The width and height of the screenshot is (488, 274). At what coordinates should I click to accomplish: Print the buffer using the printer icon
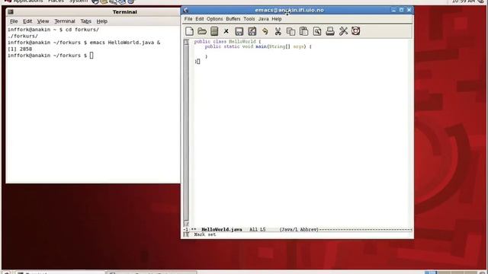330,31
